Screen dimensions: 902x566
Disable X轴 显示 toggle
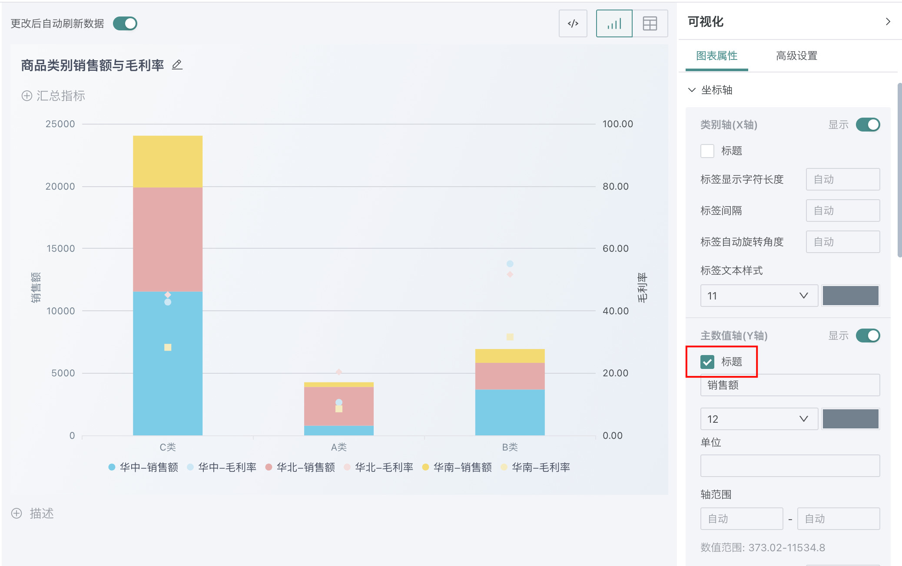[867, 125]
